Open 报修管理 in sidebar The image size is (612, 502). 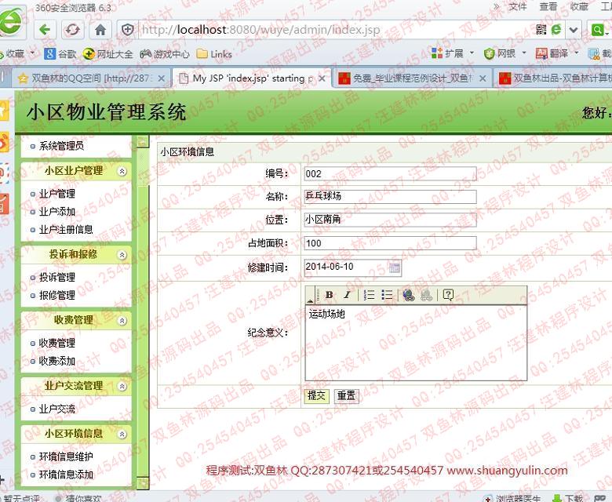[57, 295]
